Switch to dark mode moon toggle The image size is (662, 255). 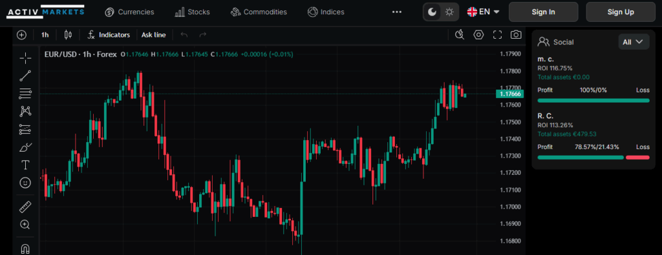(432, 12)
